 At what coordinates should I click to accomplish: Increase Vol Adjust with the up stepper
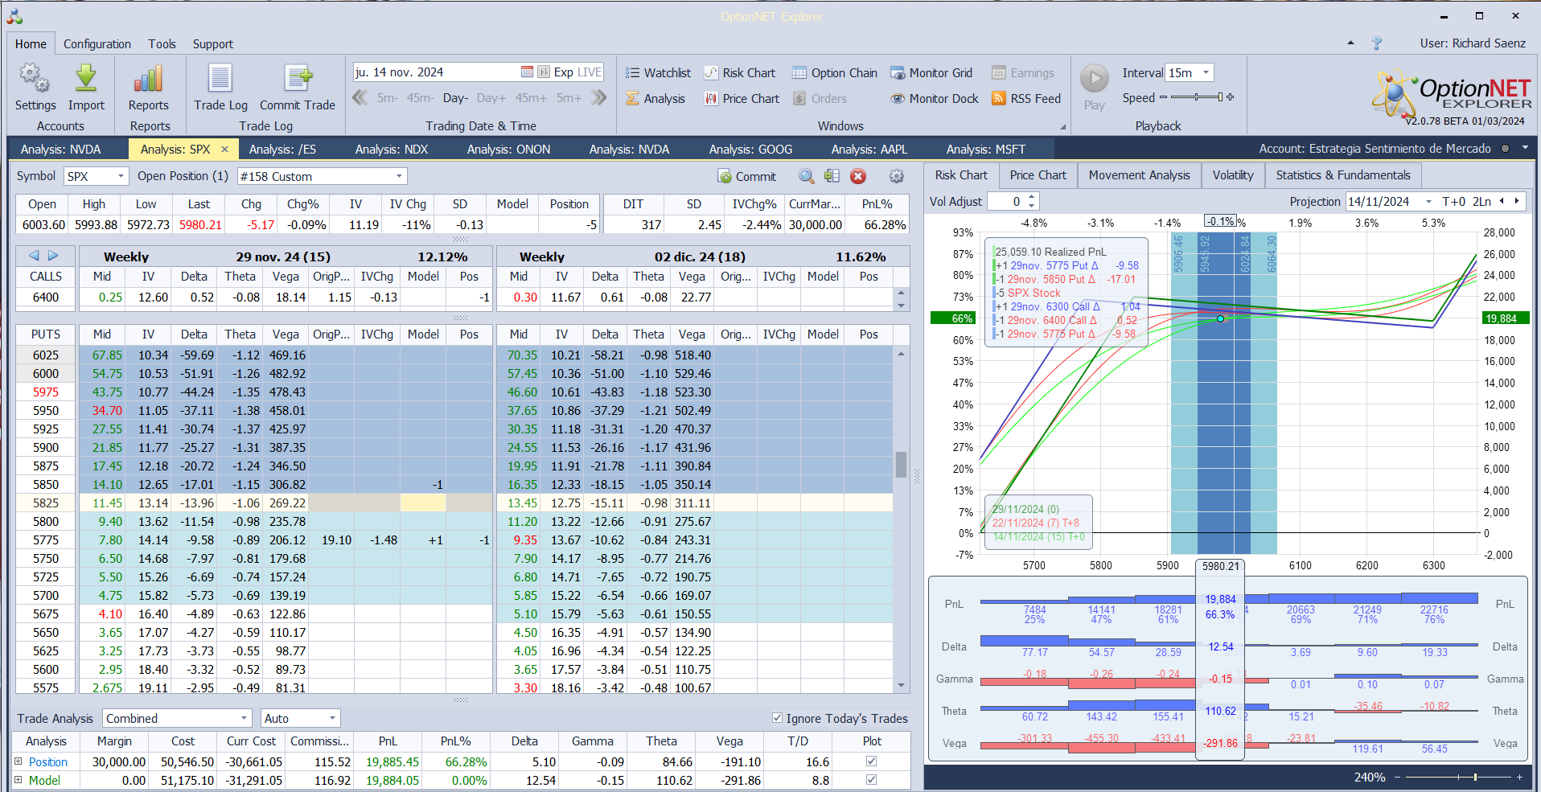coord(1032,198)
